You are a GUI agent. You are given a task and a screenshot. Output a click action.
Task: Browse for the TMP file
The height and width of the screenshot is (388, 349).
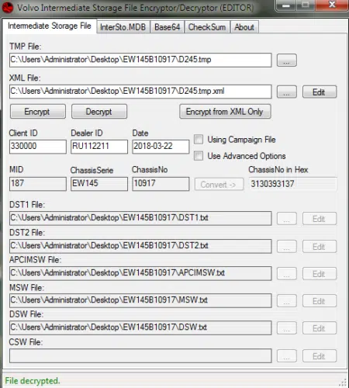pyautogui.click(x=287, y=61)
